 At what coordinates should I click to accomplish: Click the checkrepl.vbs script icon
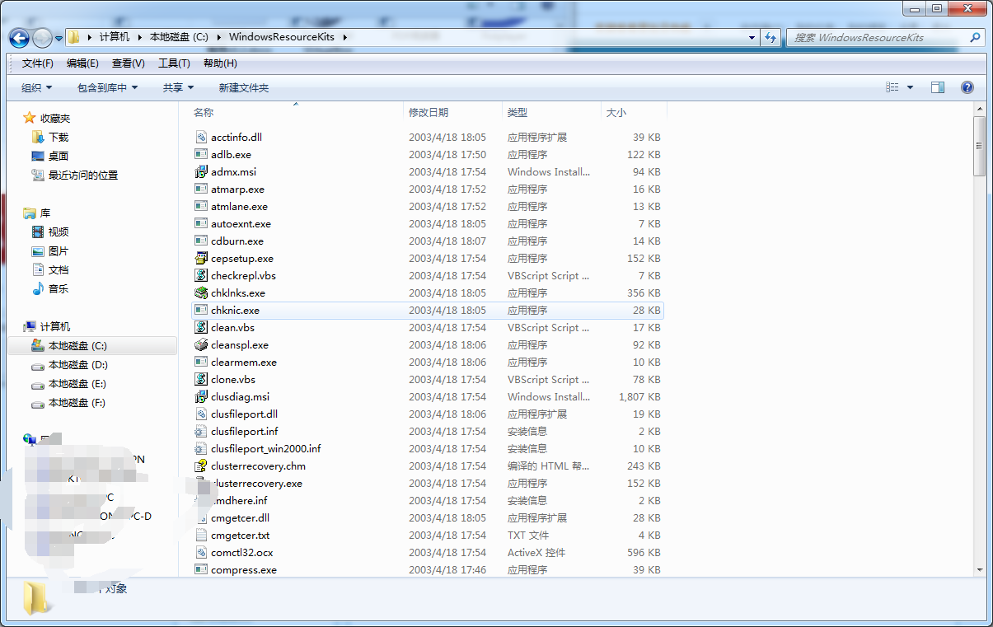[201, 276]
